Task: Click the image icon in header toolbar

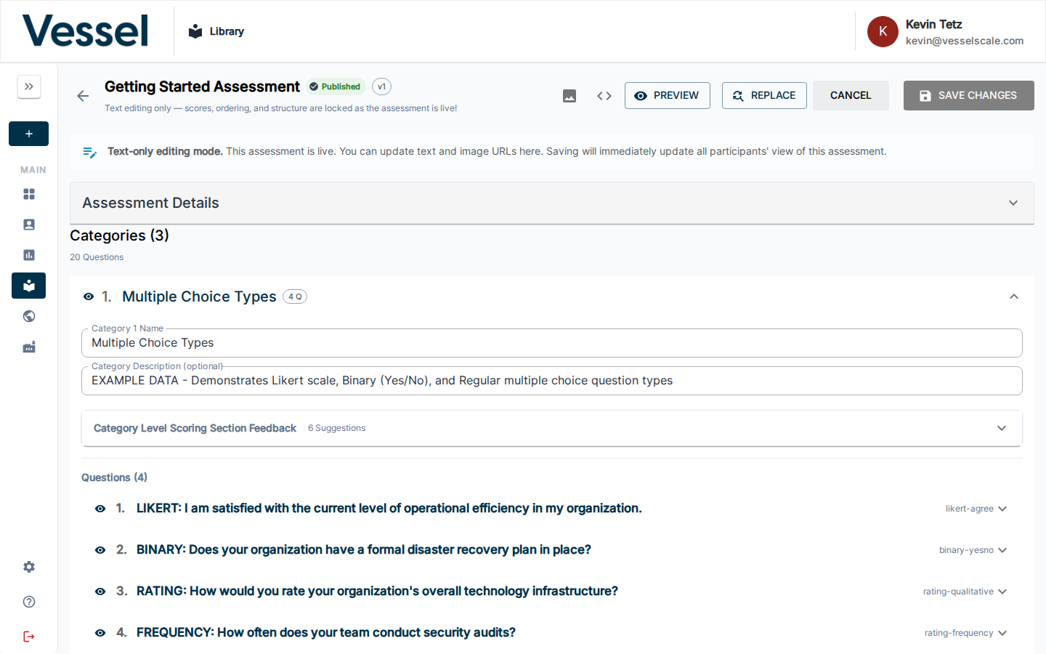Action: [x=569, y=96]
